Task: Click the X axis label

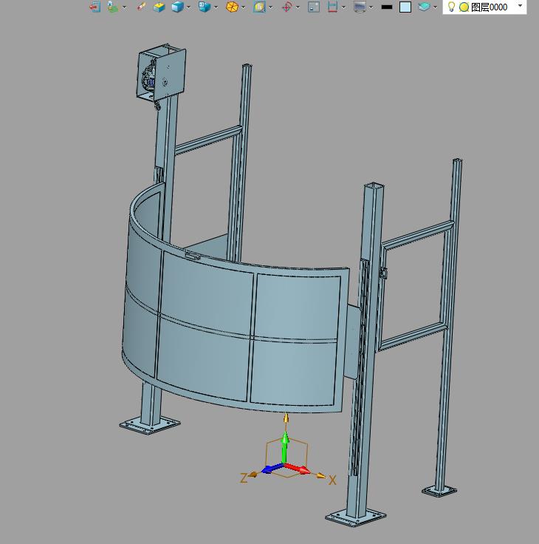Action: [332, 480]
